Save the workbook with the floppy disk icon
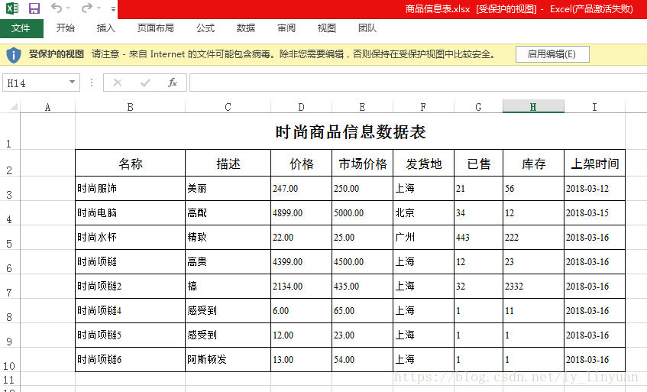Image resolution: width=647 pixels, height=392 pixels. 34,8
